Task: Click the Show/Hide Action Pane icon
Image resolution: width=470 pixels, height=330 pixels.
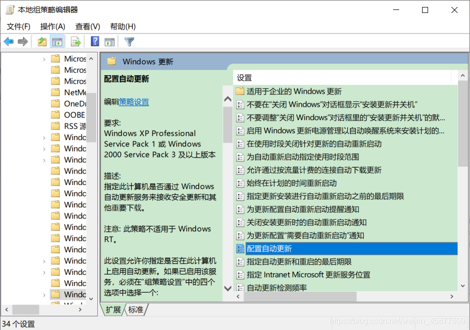Action: click(x=110, y=41)
